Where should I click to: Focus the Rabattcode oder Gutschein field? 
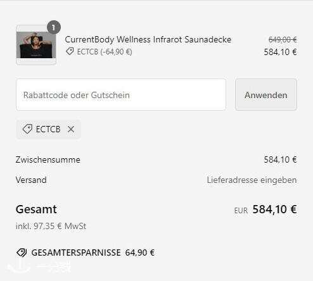coord(121,95)
